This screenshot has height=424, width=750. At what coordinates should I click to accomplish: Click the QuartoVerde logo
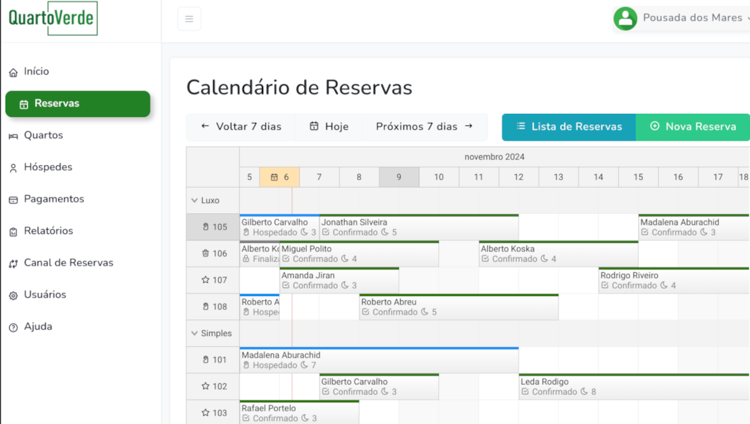[x=51, y=18]
